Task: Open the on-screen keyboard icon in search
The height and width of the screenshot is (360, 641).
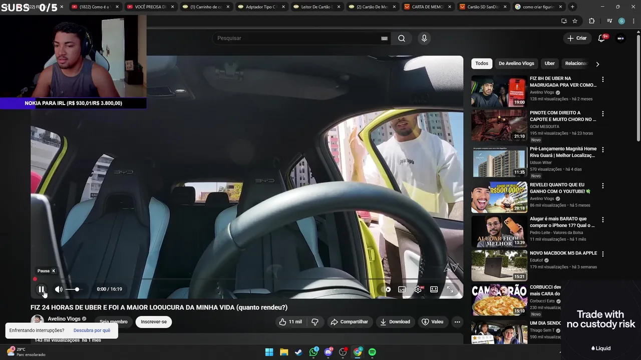Action: [x=384, y=38]
